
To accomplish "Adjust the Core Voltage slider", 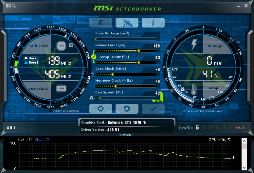I will 125,39.
